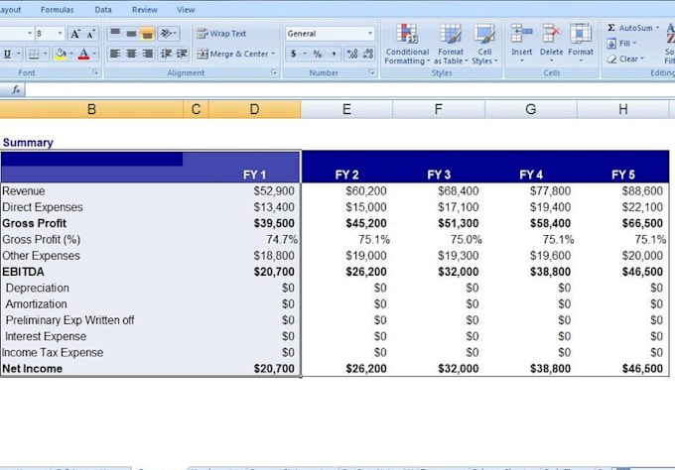This screenshot has height=470, width=675.
Task: Click font size box showing 8
Action: coord(46,34)
